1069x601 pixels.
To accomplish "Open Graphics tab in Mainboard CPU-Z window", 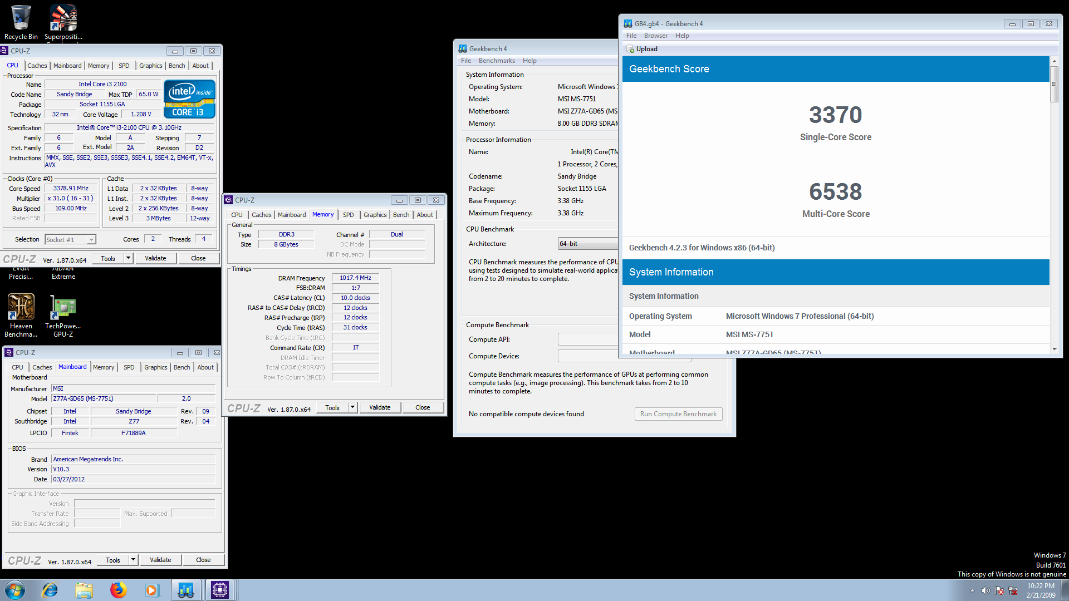I will tap(155, 367).
